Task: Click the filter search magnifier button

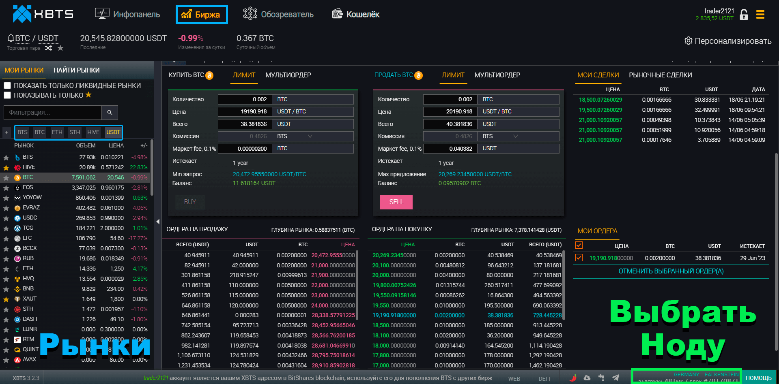Action: click(x=110, y=113)
